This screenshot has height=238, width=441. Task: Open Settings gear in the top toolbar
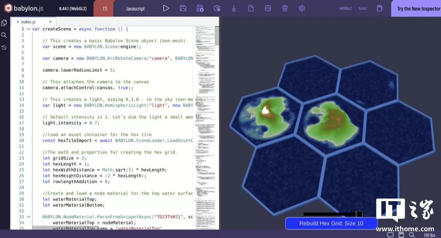[x=302, y=8]
